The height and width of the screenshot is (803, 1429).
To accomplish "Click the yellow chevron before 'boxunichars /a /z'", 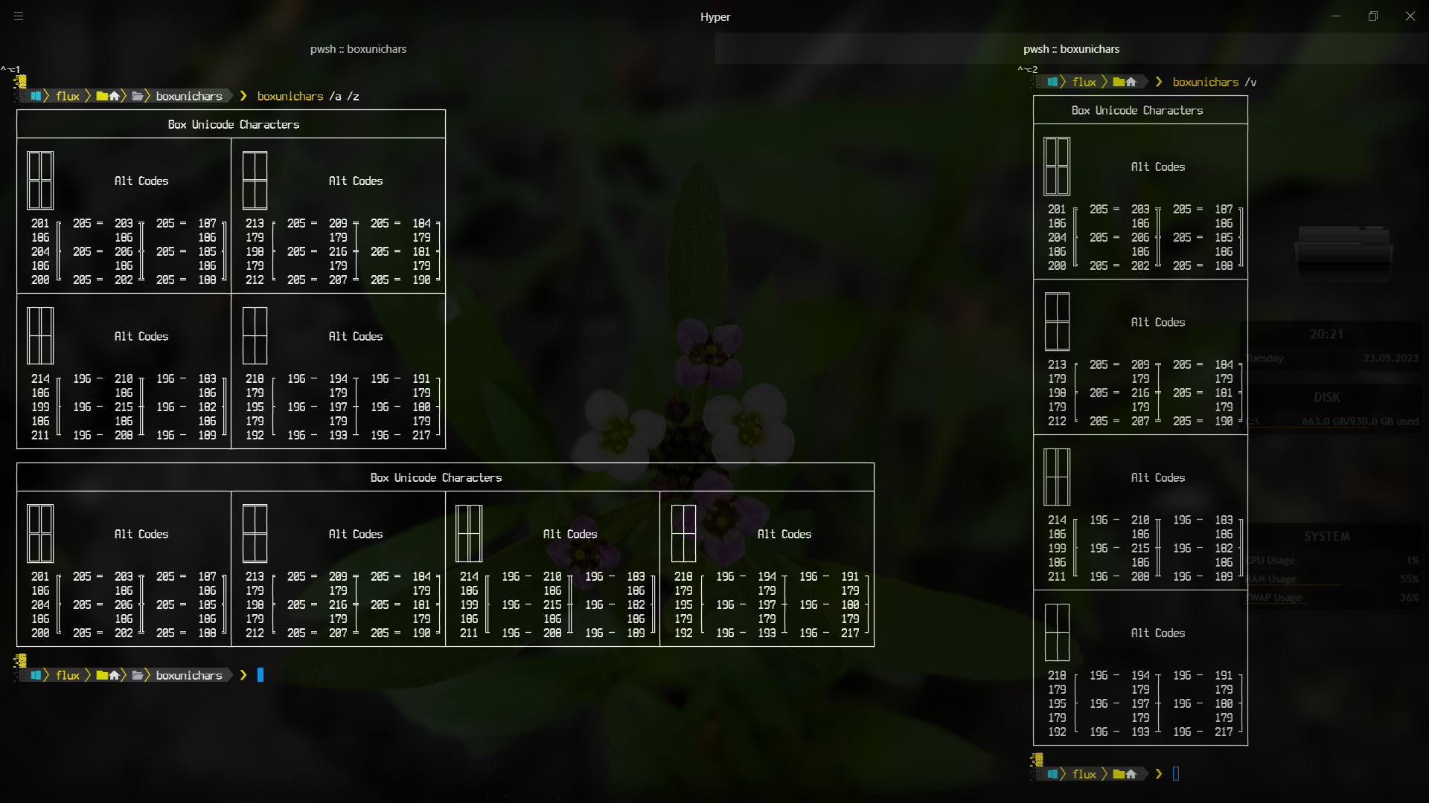I will [x=243, y=96].
